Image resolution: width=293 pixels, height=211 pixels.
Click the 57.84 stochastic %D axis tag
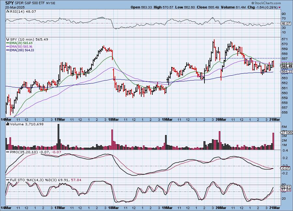click(x=286, y=190)
